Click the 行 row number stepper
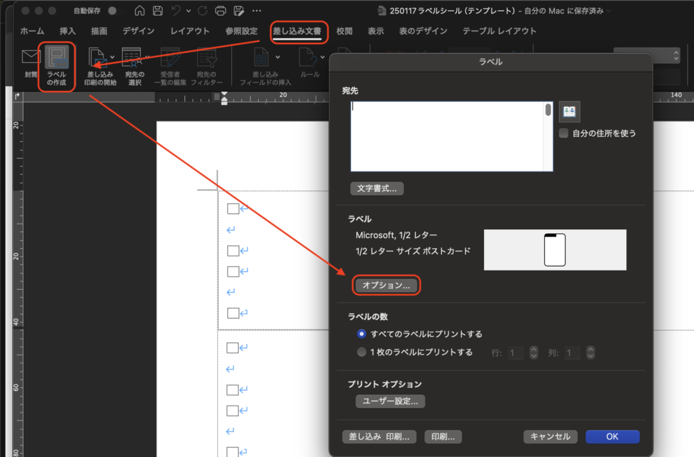This screenshot has width=694, height=457. (x=533, y=353)
